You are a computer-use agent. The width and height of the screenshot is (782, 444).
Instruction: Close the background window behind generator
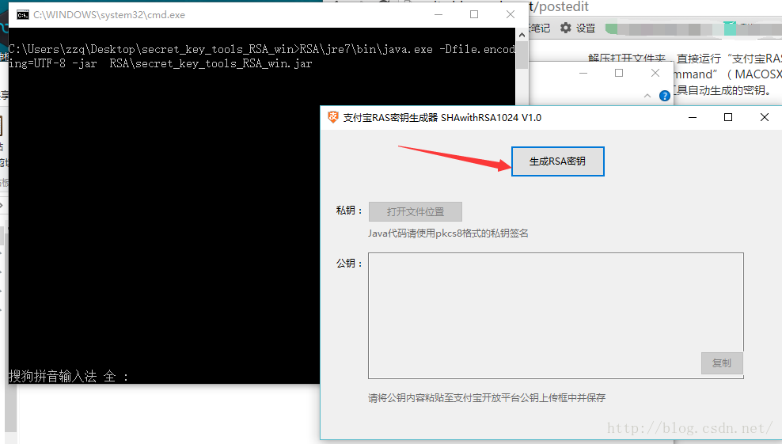[655, 74]
